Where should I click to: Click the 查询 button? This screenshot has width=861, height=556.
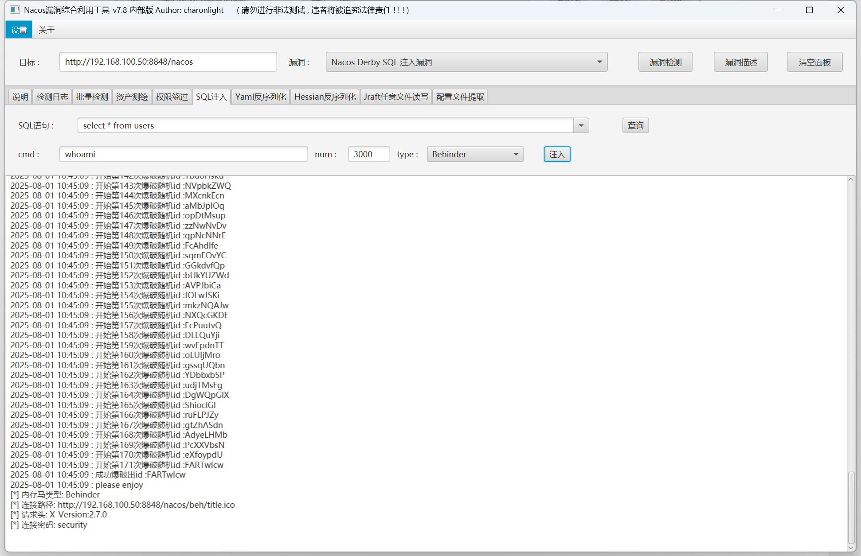click(x=635, y=125)
